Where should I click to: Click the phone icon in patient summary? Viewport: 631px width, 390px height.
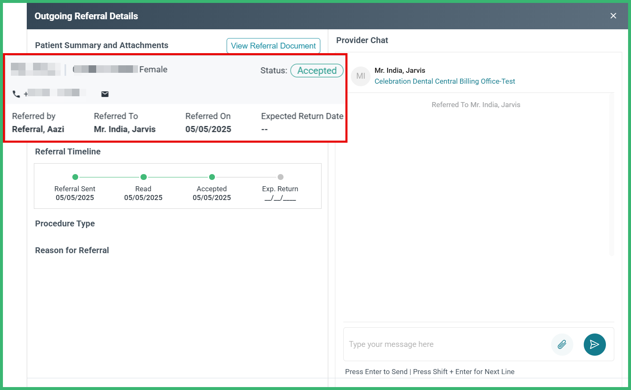click(16, 94)
